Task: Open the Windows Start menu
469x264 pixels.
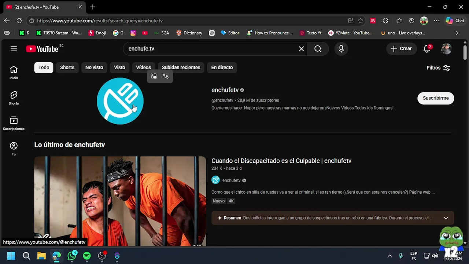Action: (x=11, y=256)
